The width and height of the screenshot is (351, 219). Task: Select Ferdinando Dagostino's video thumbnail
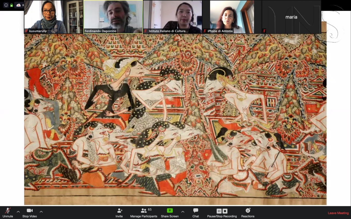click(x=113, y=17)
